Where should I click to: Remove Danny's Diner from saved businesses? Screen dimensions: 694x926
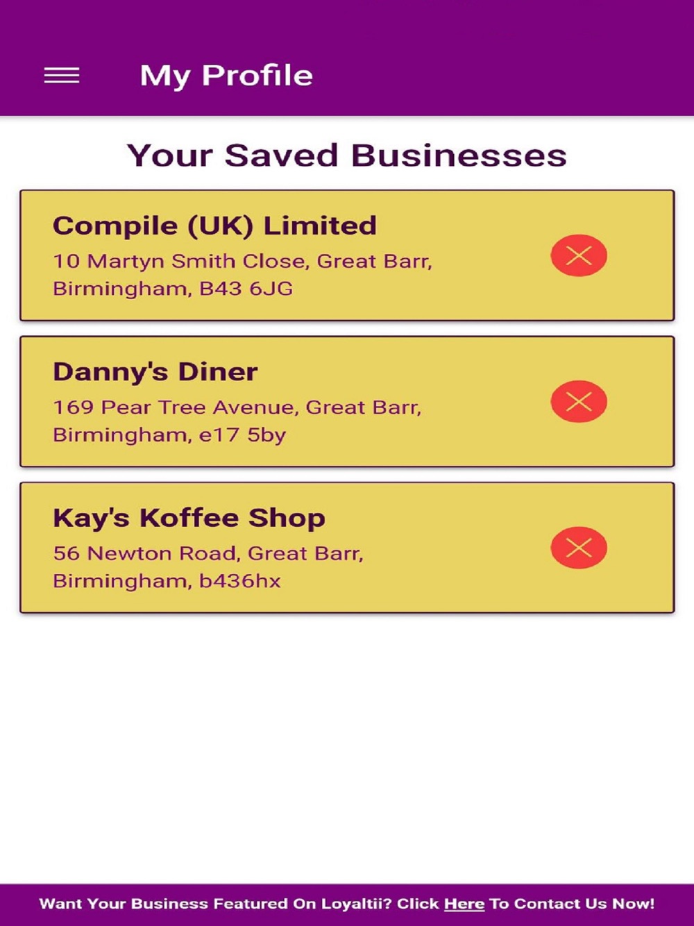click(579, 402)
